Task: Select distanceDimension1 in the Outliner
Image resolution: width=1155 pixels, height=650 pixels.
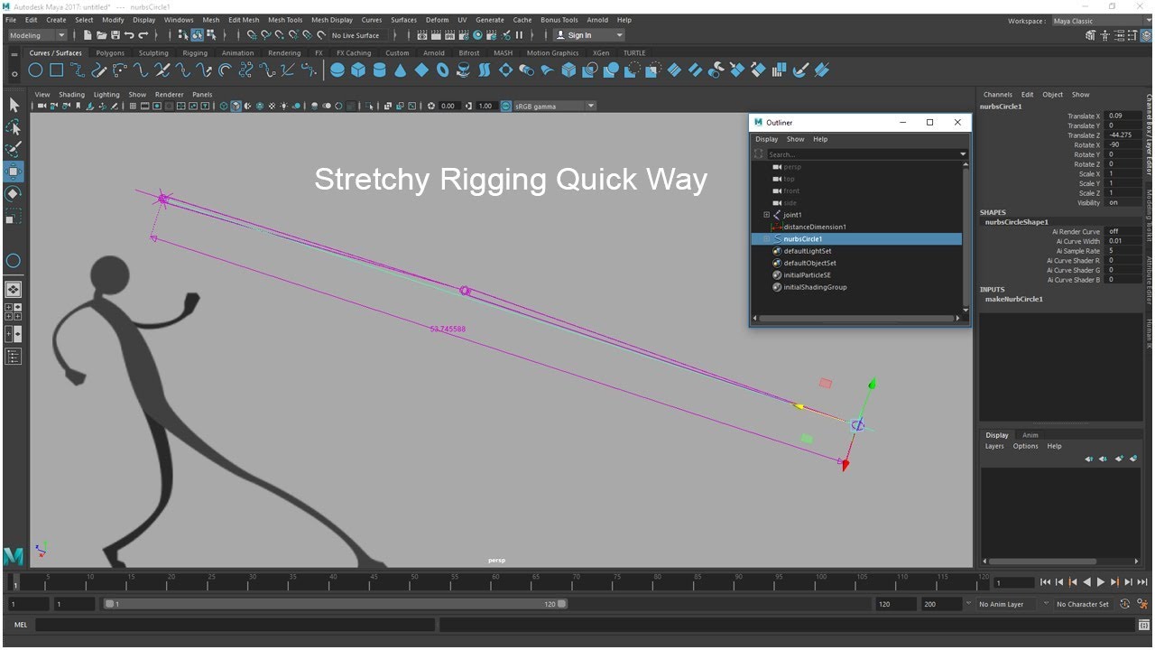Action: coord(815,227)
